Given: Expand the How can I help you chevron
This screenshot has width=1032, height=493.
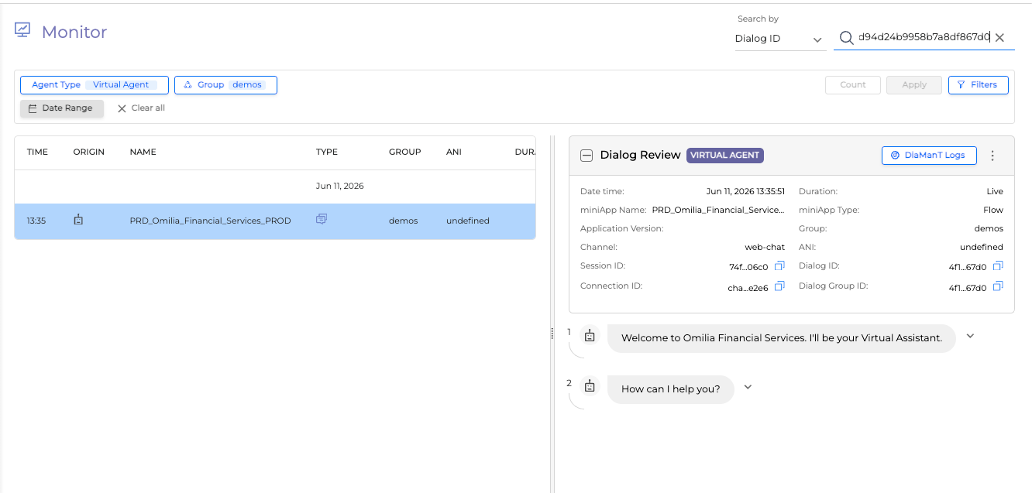Looking at the screenshot, I should pos(748,387).
